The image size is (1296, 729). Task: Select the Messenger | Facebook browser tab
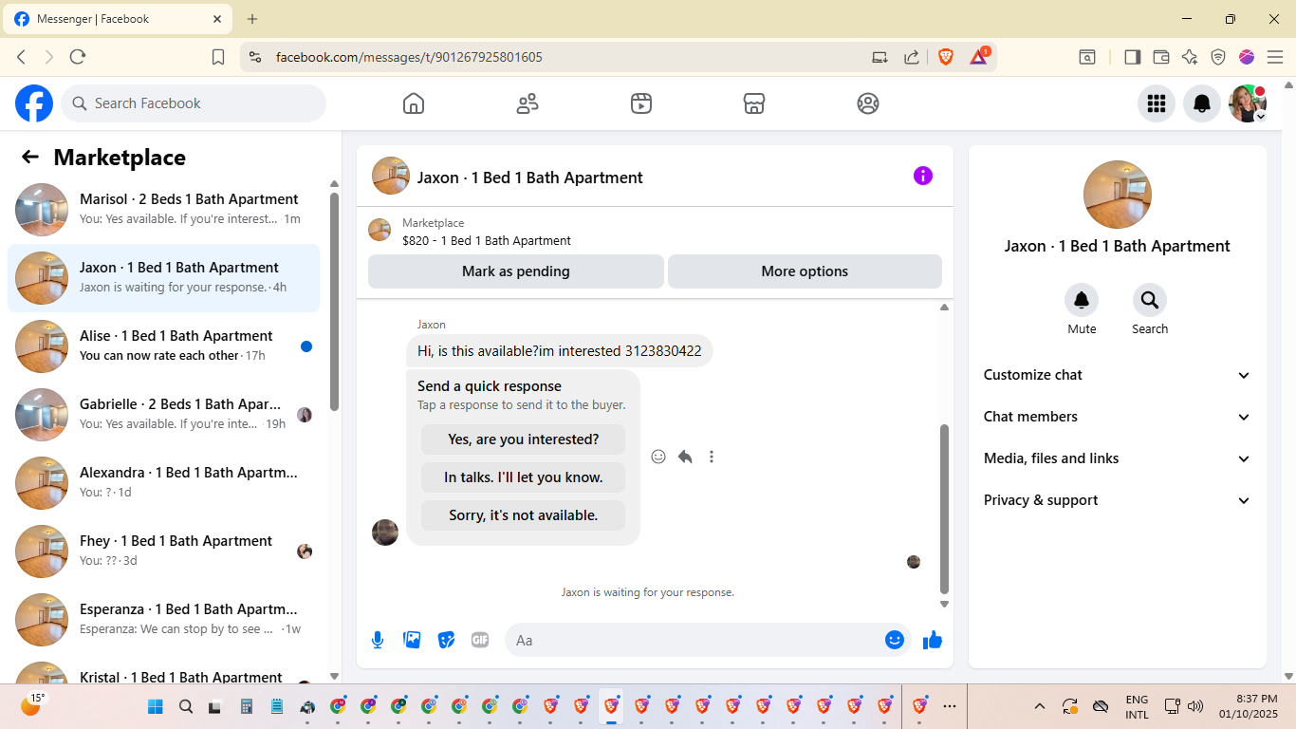tap(119, 19)
